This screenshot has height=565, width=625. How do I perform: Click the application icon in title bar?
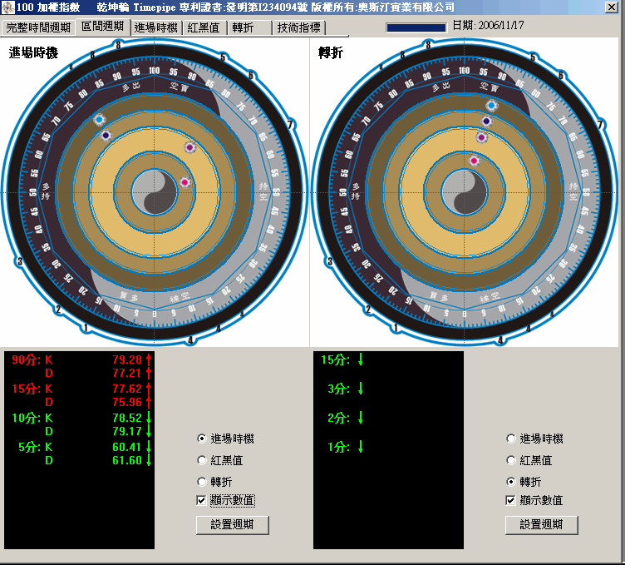tap(7, 7)
